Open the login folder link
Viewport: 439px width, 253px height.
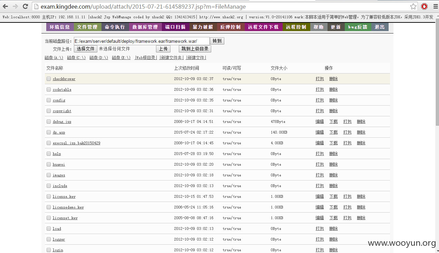(58, 250)
